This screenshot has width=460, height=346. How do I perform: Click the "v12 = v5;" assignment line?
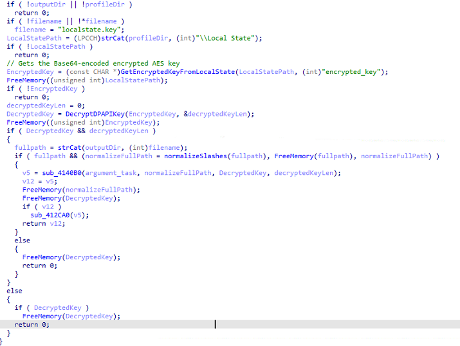point(37,181)
